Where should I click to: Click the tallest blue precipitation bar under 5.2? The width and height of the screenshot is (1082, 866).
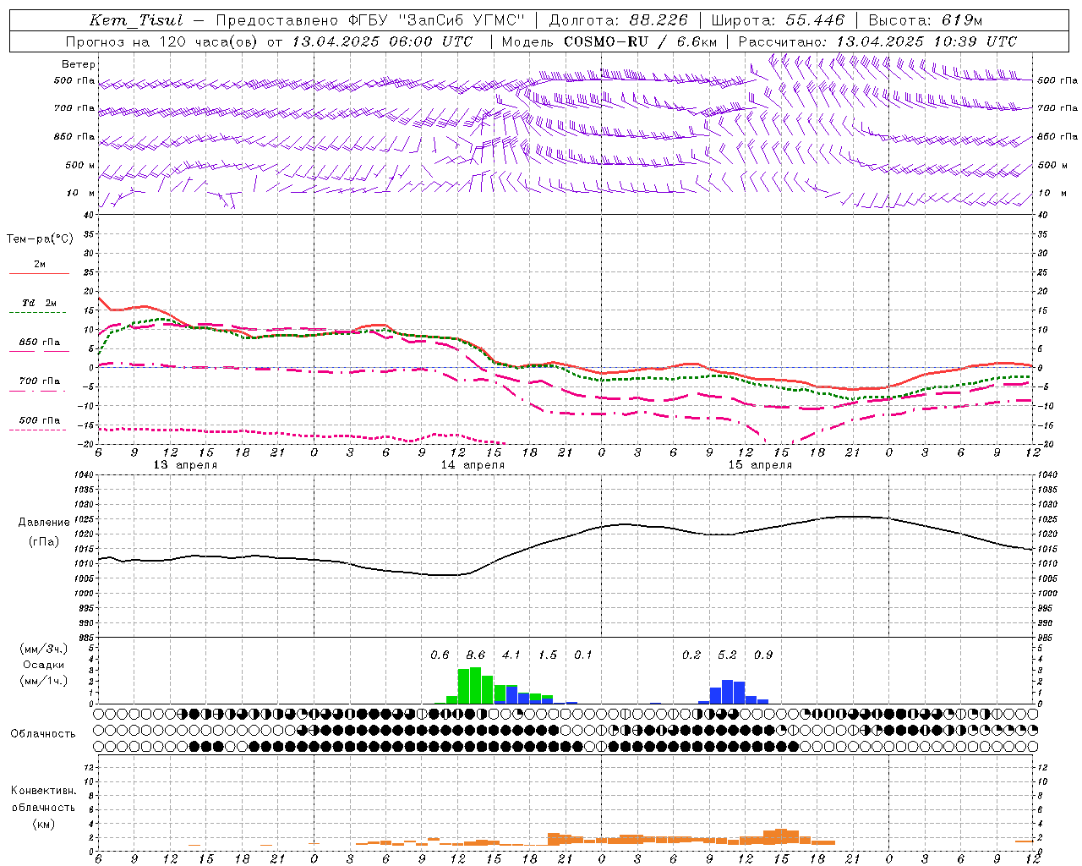[x=728, y=692]
